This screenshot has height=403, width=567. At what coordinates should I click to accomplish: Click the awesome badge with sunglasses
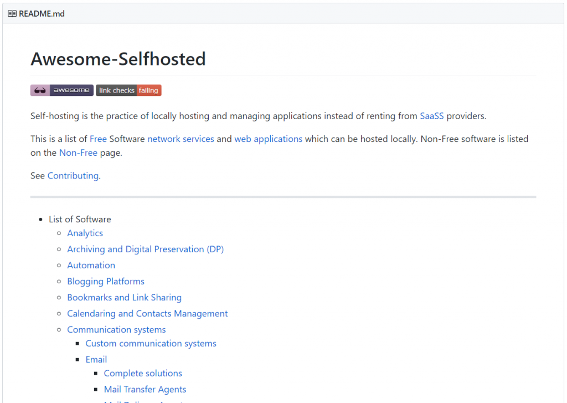(x=61, y=90)
